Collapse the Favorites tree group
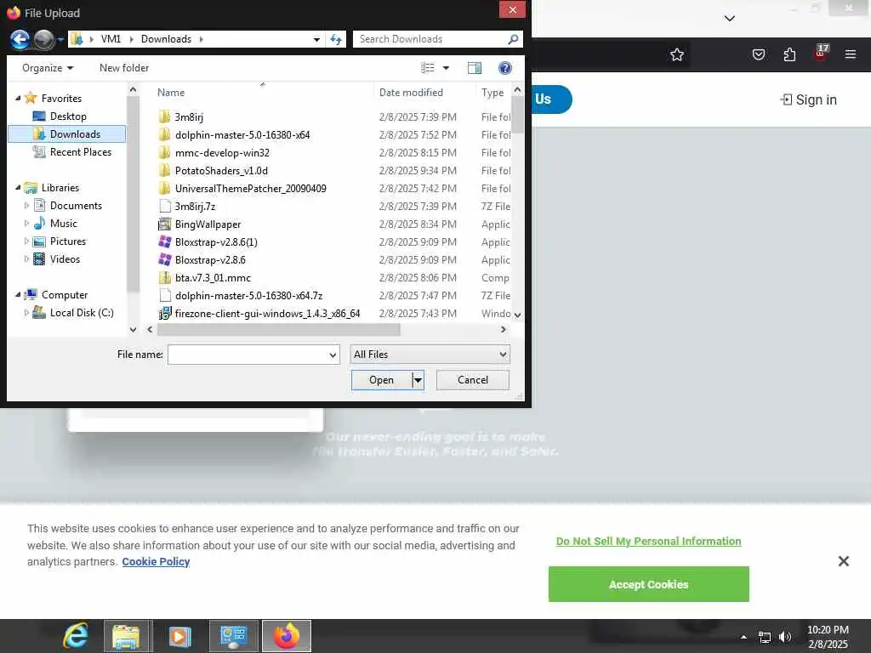The width and height of the screenshot is (871, 653). 19,99
